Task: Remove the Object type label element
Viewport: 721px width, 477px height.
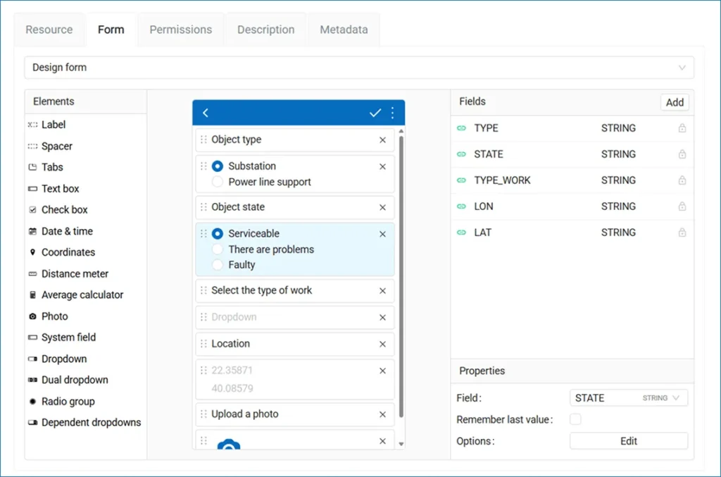Action: 383,140
